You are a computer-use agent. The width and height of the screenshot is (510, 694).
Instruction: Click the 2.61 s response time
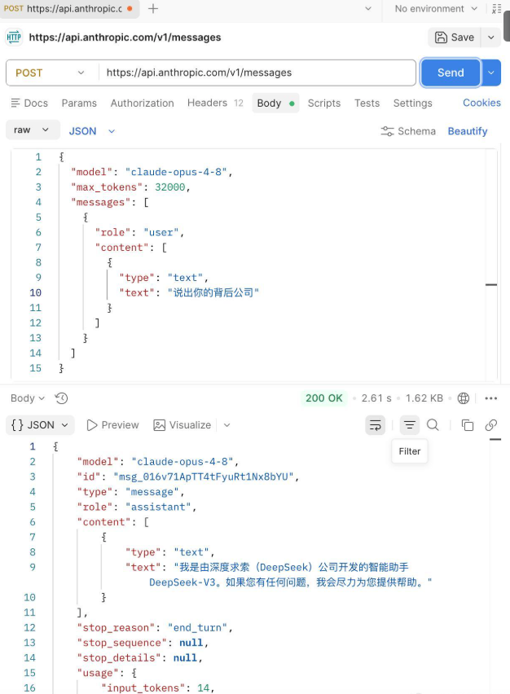click(376, 398)
